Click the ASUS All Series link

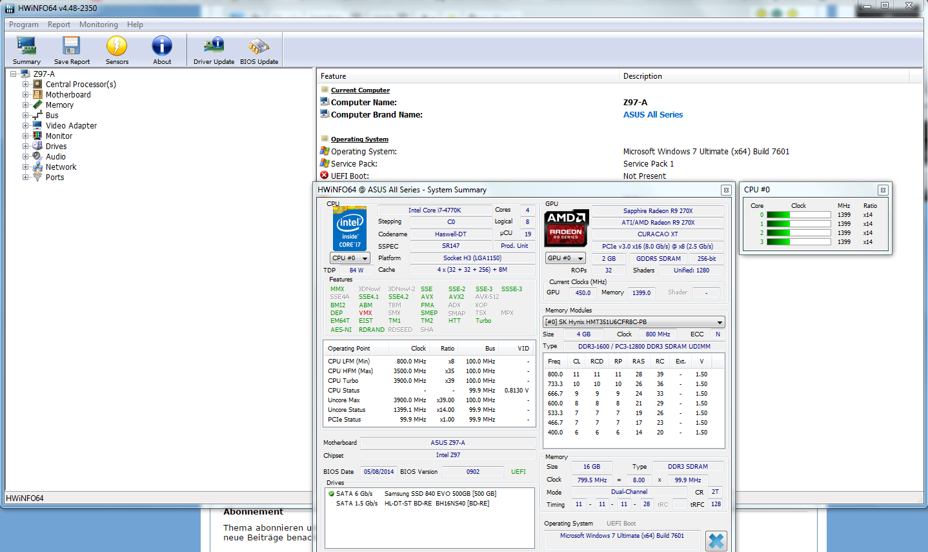pyautogui.click(x=653, y=114)
